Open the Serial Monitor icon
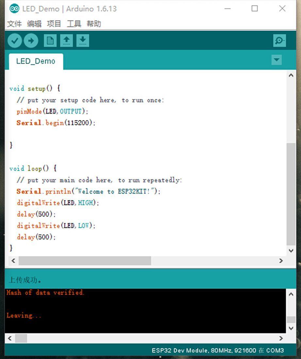The height and width of the screenshot is (359, 301). [279, 41]
